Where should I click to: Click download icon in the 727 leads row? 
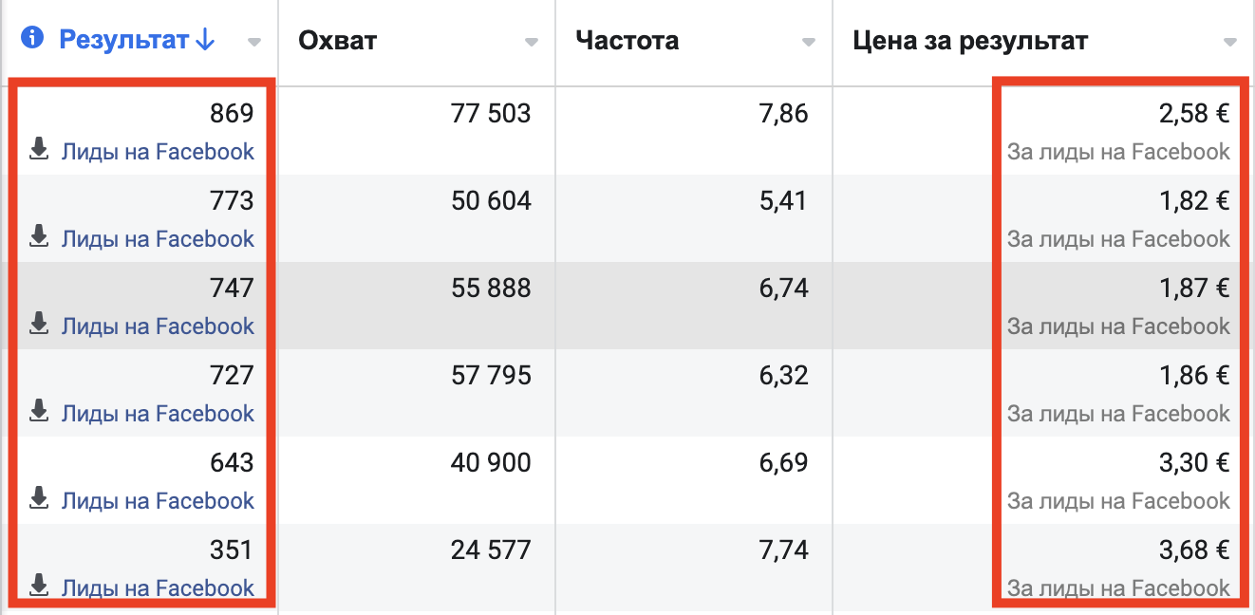[39, 412]
